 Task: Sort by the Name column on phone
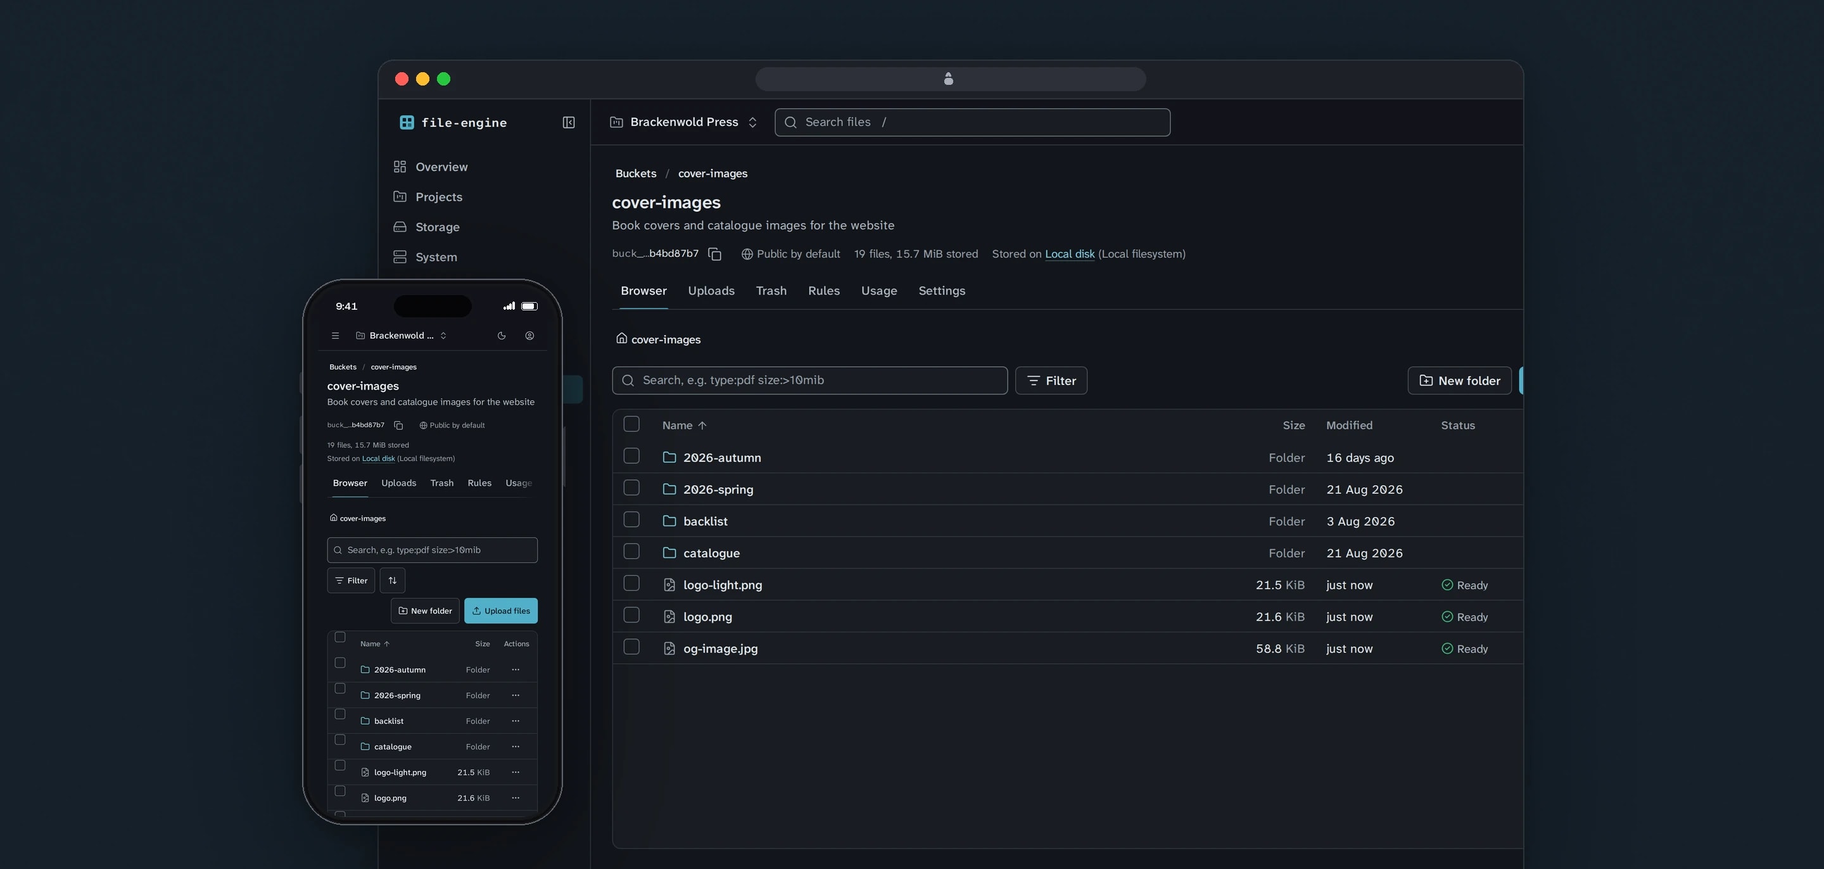pyautogui.click(x=374, y=644)
